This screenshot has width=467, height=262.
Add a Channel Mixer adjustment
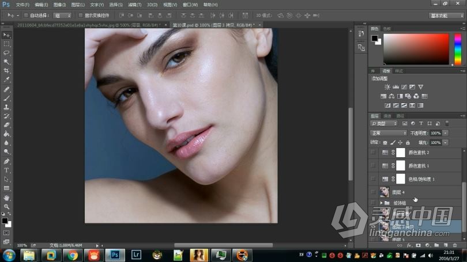point(416,96)
